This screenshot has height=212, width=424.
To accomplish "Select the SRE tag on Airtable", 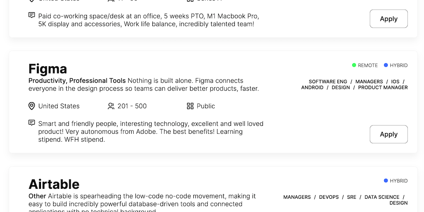I will tap(352, 197).
